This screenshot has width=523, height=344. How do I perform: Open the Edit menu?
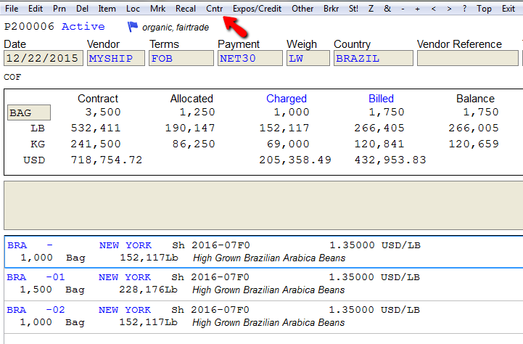click(x=36, y=8)
